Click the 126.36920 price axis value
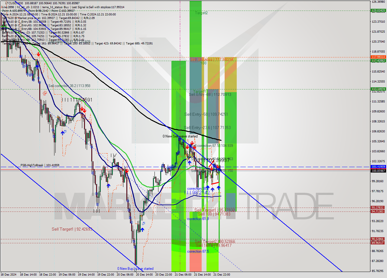The height and width of the screenshot is (278, 387). (x=378, y=2)
